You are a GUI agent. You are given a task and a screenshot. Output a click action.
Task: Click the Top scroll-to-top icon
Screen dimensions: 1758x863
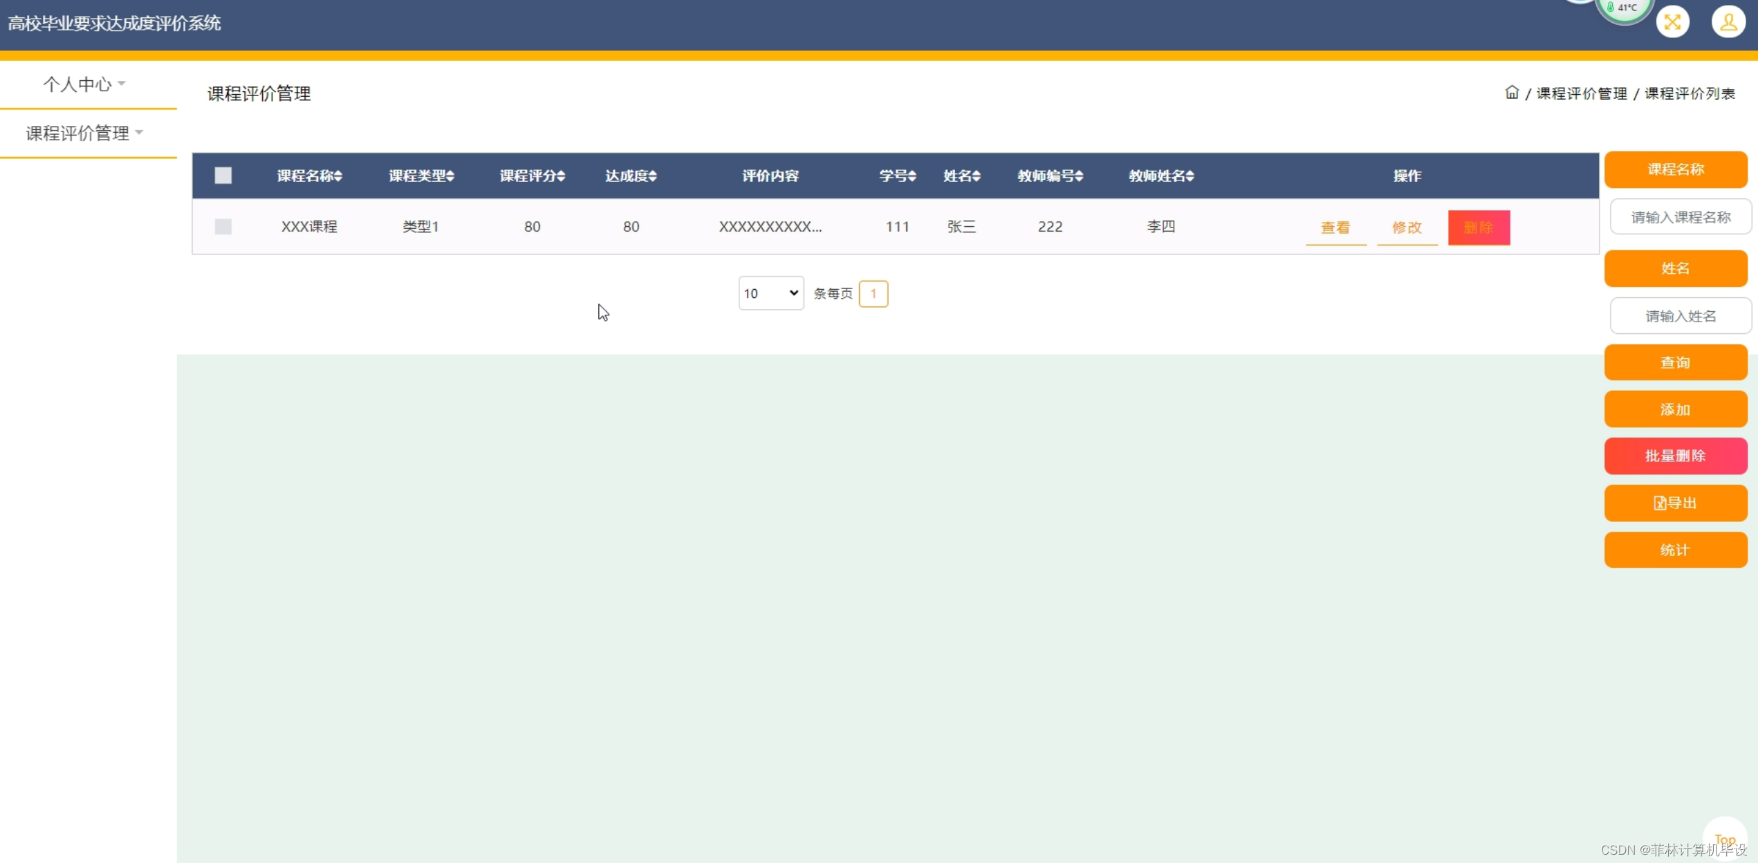click(x=1724, y=839)
